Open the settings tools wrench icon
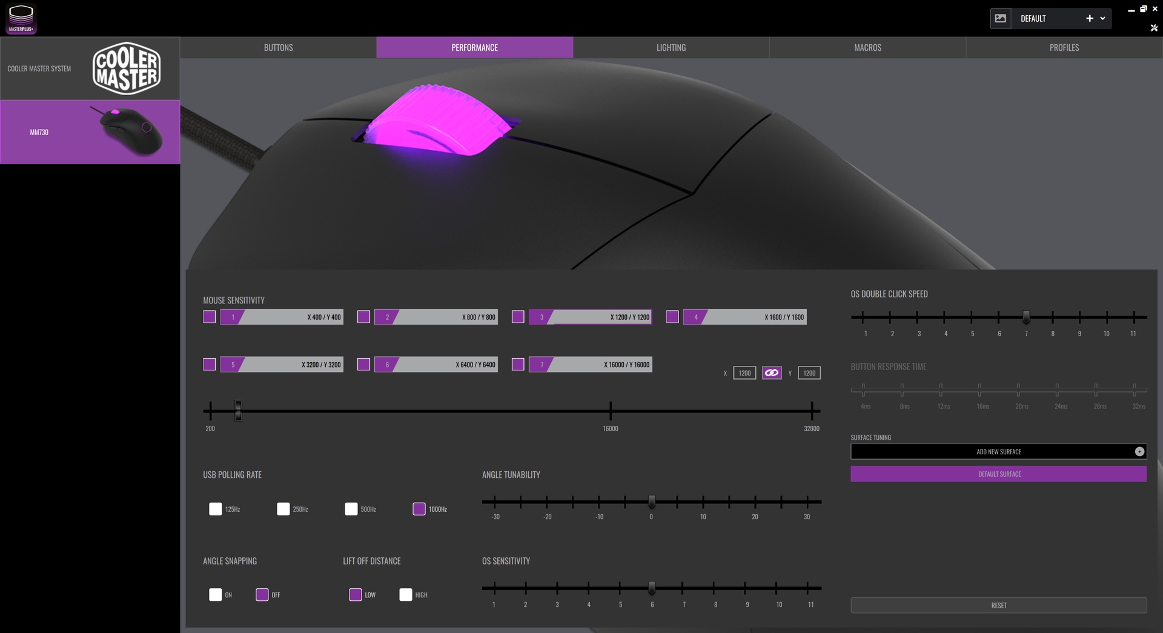The image size is (1163, 633). [x=1154, y=28]
